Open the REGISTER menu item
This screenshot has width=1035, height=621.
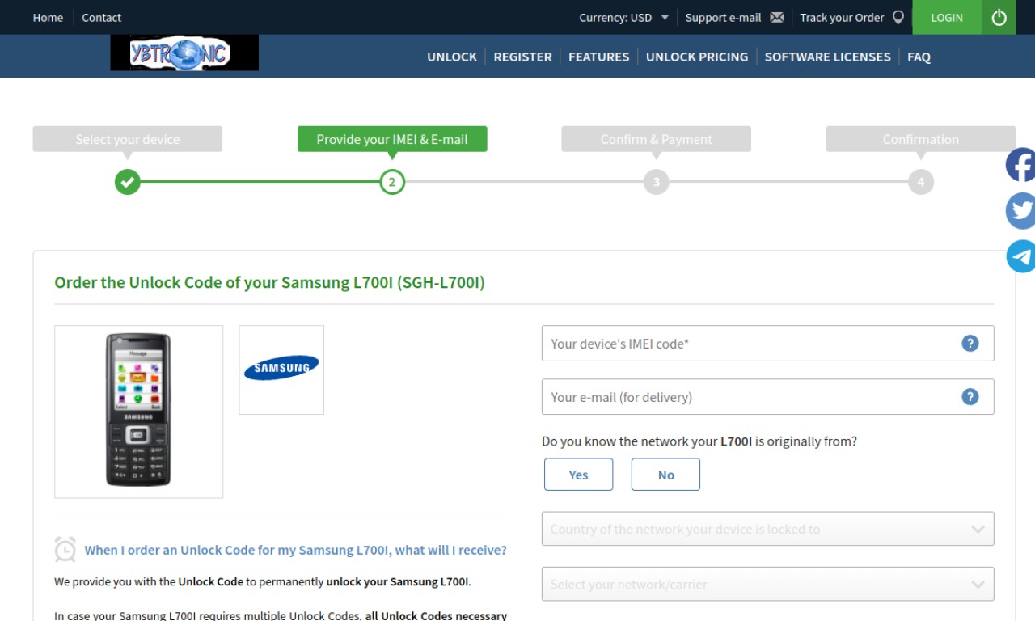point(522,57)
